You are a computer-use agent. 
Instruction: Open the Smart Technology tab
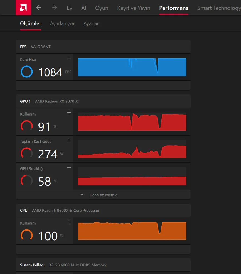click(x=219, y=8)
